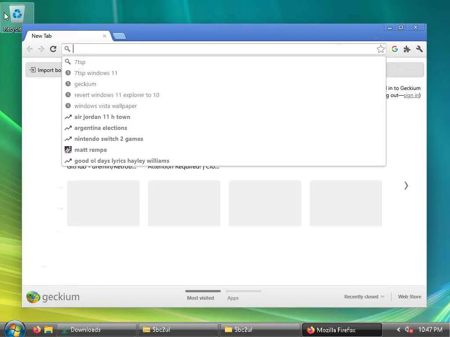This screenshot has width=450, height=337.
Task: Switch to Mozilla Firefox taskbar button
Action: coord(342,330)
